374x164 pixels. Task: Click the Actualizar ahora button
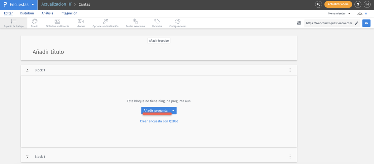338,4
